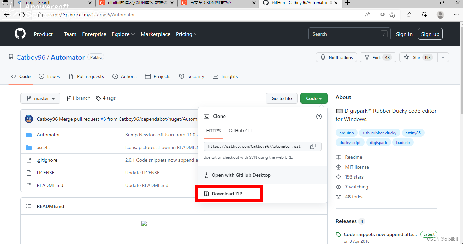The image size is (463, 244).
Task: Click Go to file button
Action: [282, 98]
